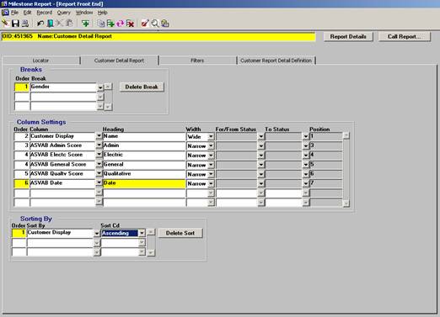Click the globe icon at toolbar end

(165, 24)
